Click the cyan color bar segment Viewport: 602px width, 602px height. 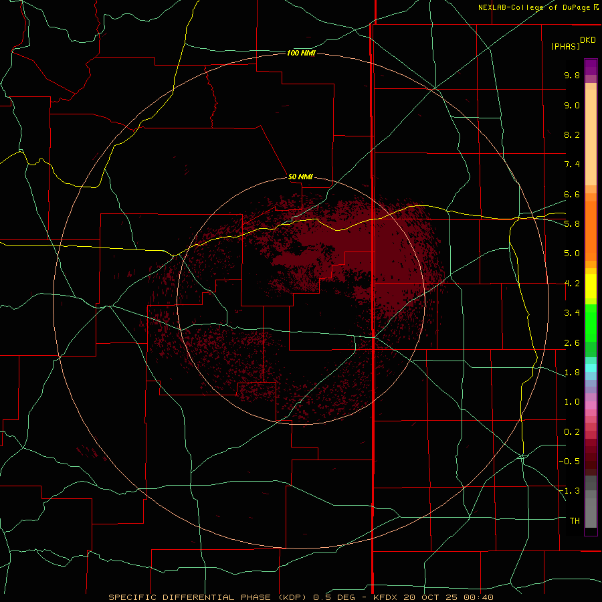click(591, 368)
